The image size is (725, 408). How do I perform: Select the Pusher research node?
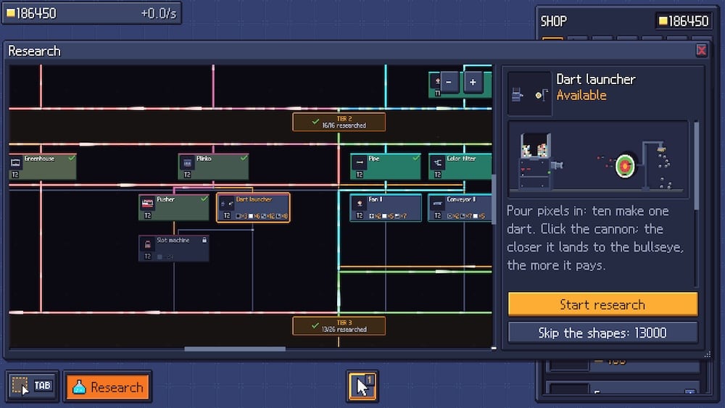pyautogui.click(x=174, y=207)
